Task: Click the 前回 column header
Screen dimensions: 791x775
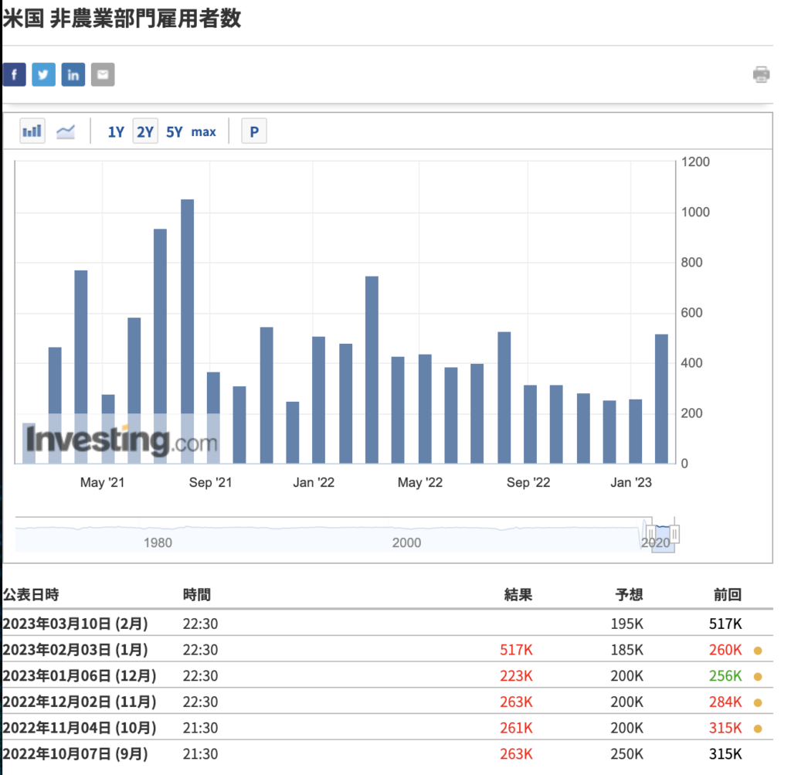Action: [728, 595]
